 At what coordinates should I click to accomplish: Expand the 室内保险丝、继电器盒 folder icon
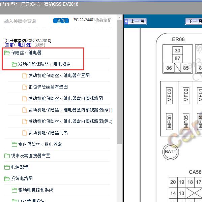point(14,144)
